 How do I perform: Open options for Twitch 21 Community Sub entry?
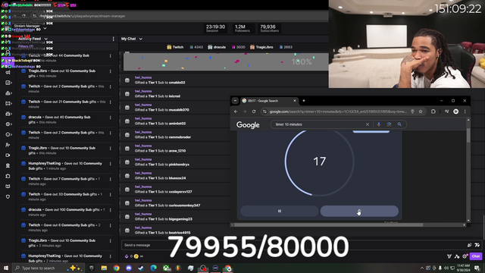click(x=110, y=102)
